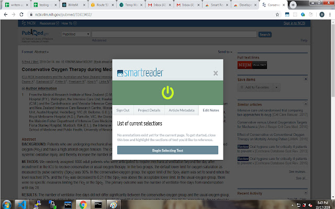The width and height of the screenshot is (335, 209).
Task: Close the SmartReader popup with X
Action: 216,73
